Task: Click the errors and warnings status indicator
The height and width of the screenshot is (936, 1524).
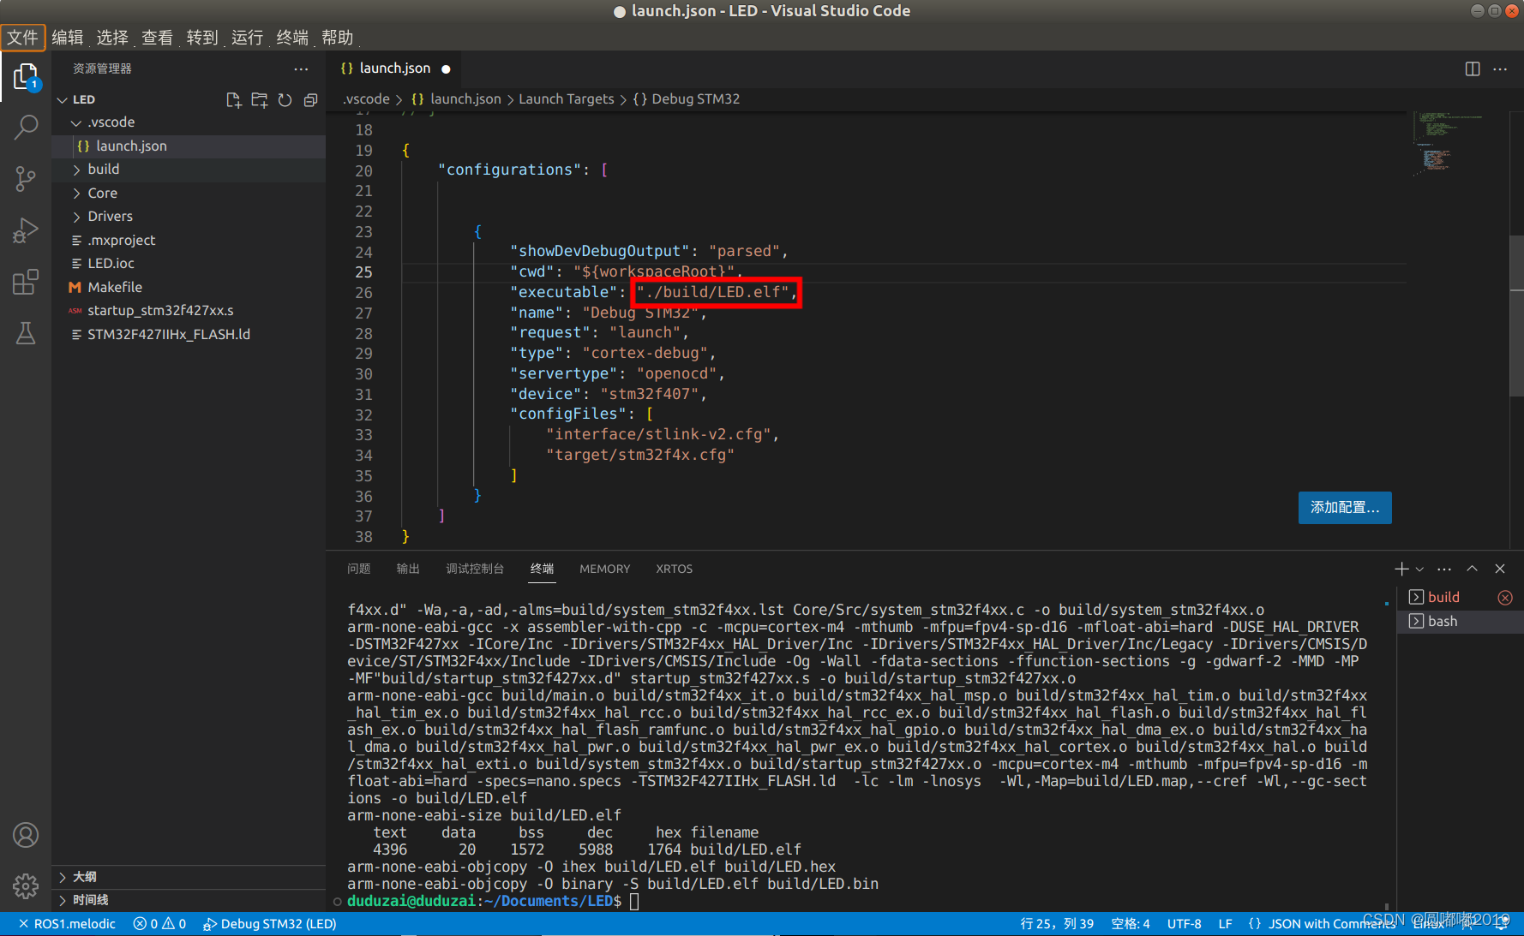Action: [x=159, y=924]
